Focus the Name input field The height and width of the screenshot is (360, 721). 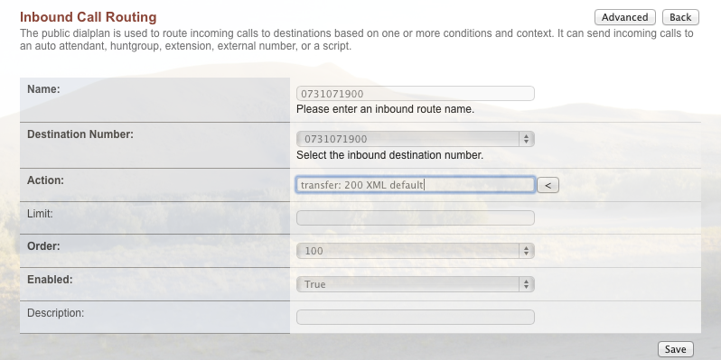point(416,94)
